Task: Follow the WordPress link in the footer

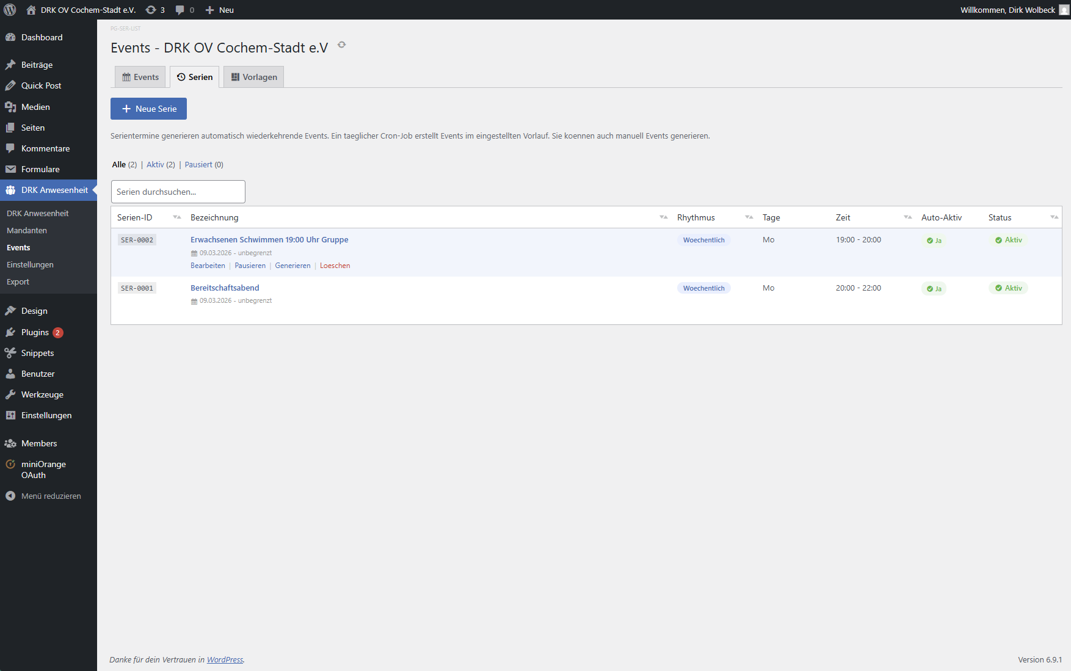Action: 225,659
